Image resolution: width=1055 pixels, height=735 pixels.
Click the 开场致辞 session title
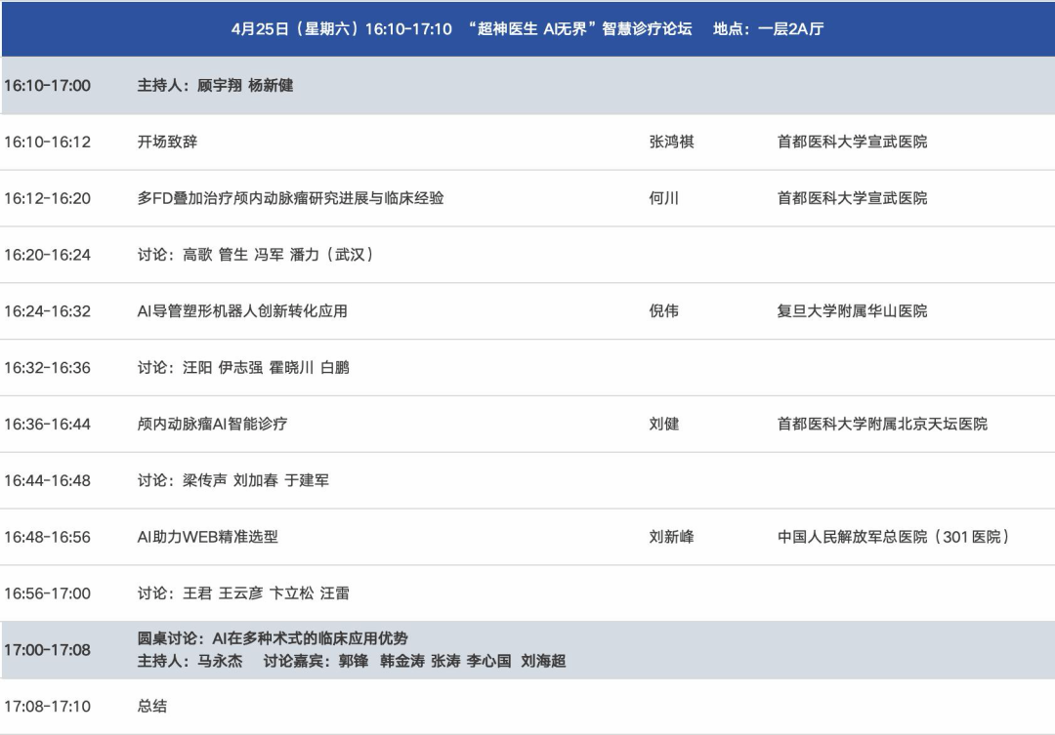167,142
